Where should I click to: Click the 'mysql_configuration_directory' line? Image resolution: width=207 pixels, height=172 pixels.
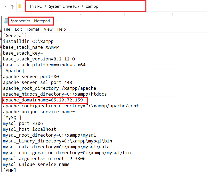tap(67, 153)
